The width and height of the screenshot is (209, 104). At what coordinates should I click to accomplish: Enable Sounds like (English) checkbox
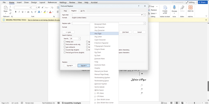pyautogui.click(x=65, y=50)
